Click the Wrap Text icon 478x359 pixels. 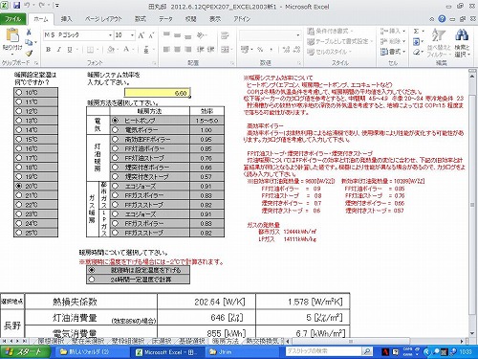pyautogui.click(x=225, y=35)
